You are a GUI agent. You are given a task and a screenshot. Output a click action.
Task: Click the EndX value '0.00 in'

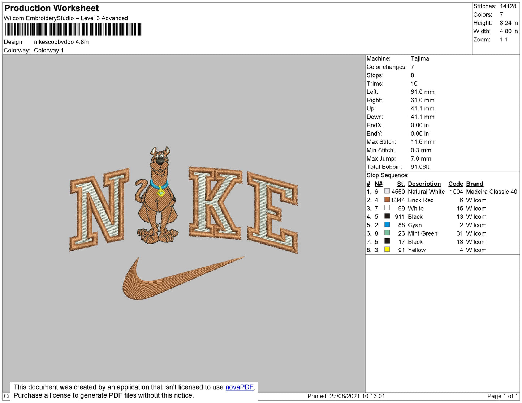pos(420,125)
